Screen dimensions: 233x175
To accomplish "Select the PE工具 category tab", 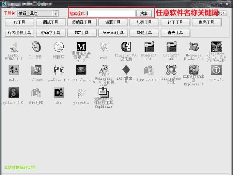I will pyautogui.click(x=20, y=22).
